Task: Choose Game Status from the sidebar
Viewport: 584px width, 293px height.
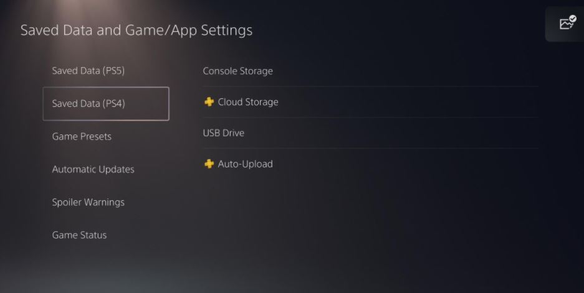Action: coord(79,235)
